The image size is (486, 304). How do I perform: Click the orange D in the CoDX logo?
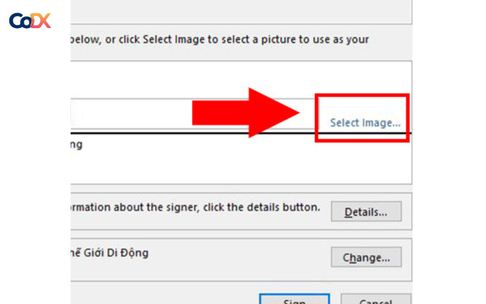coord(35,21)
